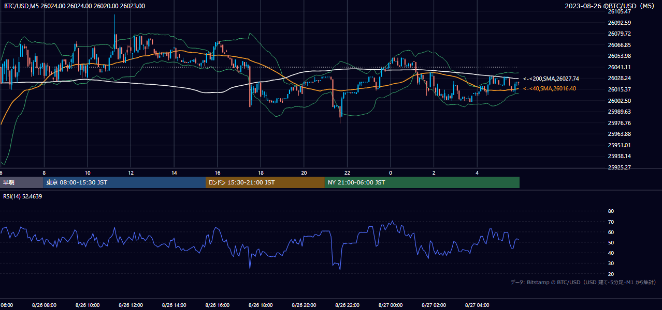662x310 pixels.
Task: Click the hour label 12 under price chart
Action: click(131, 173)
